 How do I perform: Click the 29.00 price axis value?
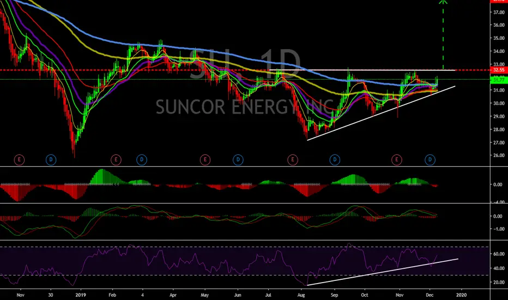[x=499, y=116]
